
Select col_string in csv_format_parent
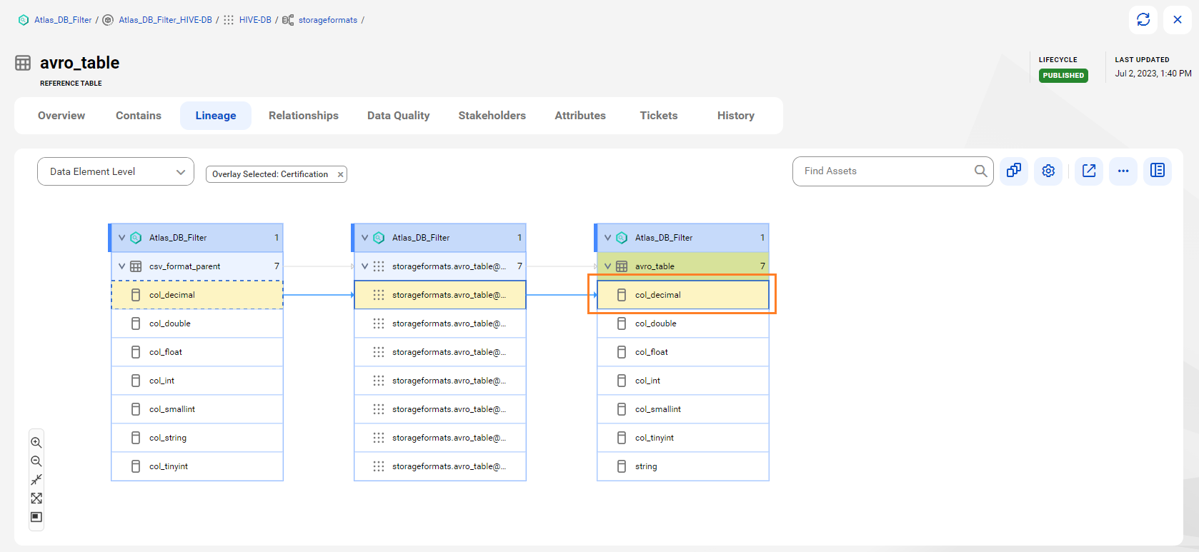(x=197, y=438)
